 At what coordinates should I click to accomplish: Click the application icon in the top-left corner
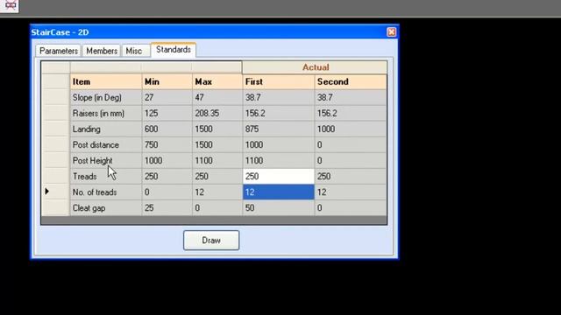pyautogui.click(x=10, y=5)
